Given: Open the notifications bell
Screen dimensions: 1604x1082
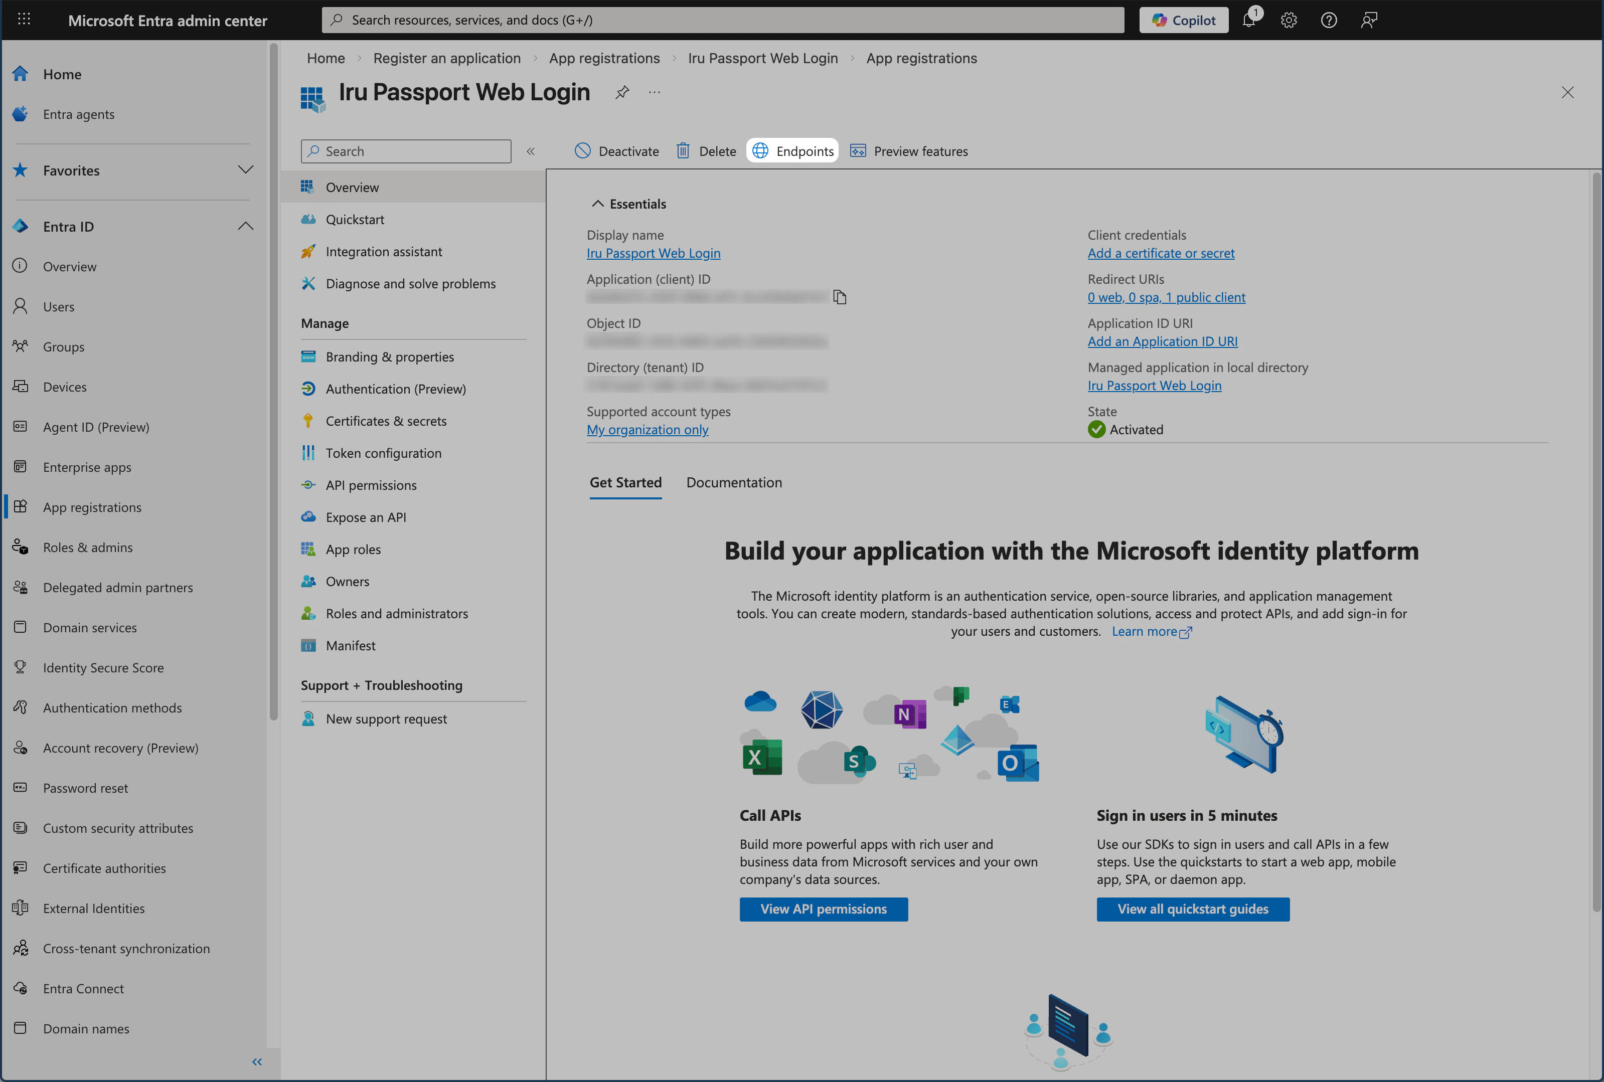Looking at the screenshot, I should pos(1249,20).
